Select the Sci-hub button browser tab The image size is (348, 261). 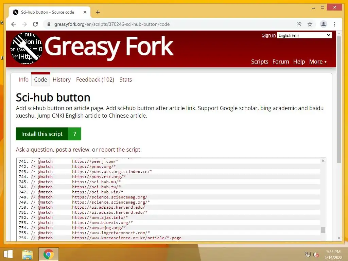click(x=50, y=12)
